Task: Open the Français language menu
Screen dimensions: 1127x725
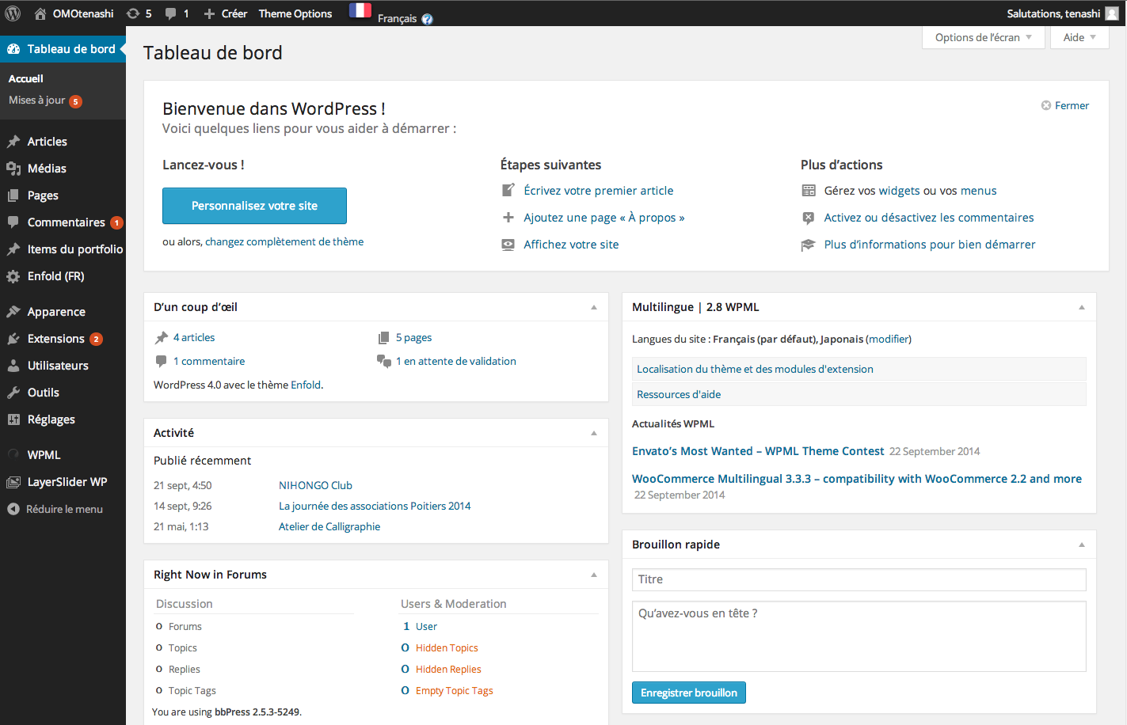Action: (397, 19)
